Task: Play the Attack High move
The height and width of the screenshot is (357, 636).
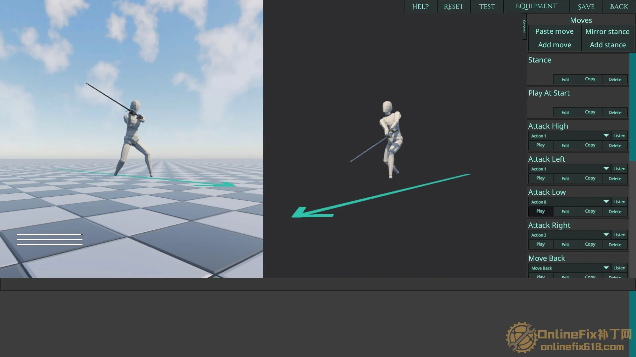Action: point(540,145)
